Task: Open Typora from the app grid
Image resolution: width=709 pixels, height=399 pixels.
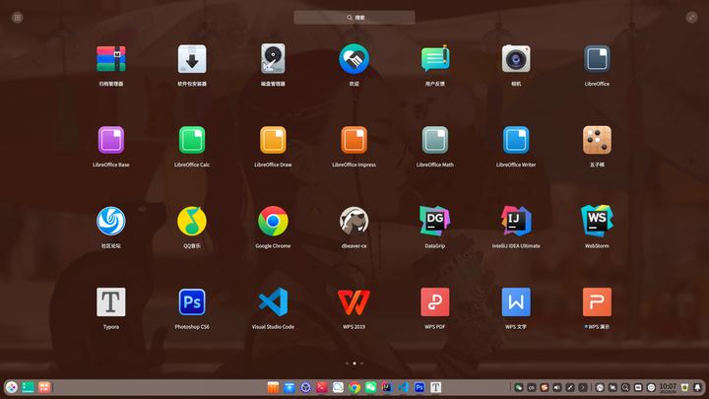Action: [110, 302]
